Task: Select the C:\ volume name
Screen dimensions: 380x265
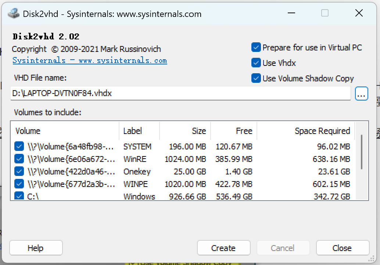Action: click(x=33, y=196)
